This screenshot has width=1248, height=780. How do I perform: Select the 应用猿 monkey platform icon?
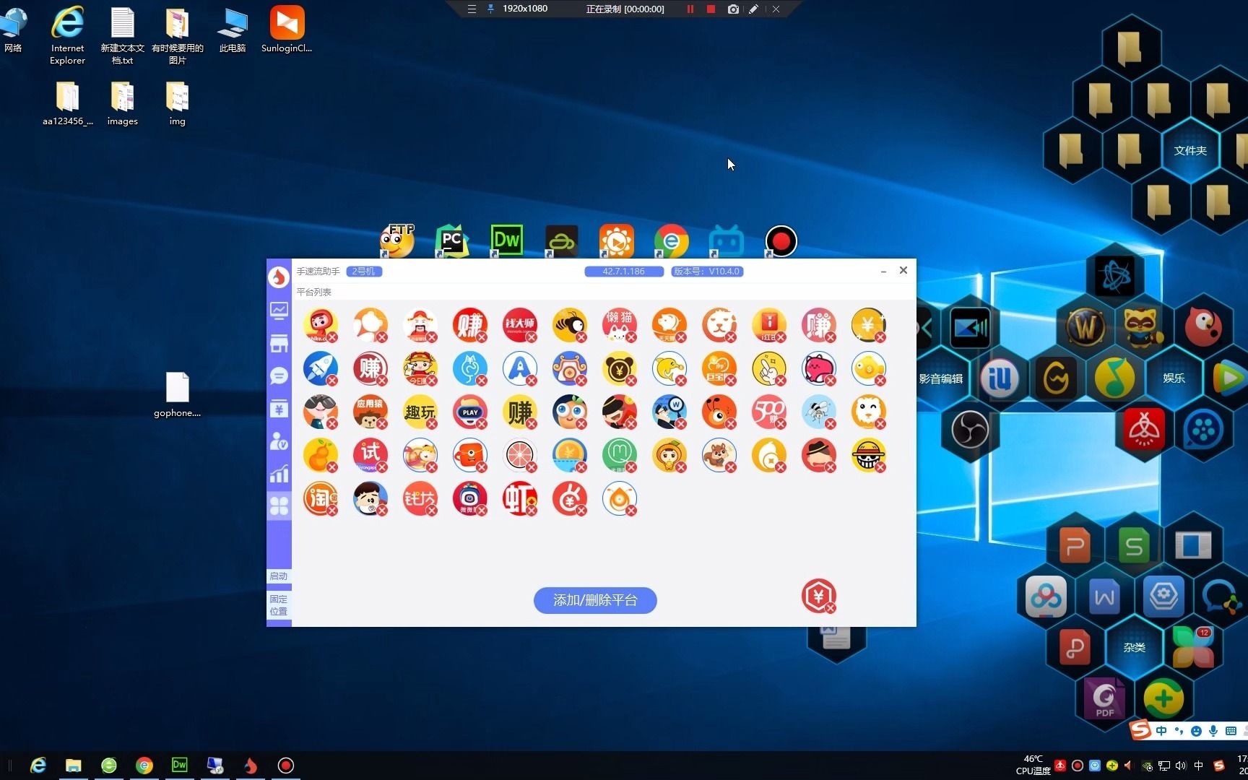click(370, 412)
